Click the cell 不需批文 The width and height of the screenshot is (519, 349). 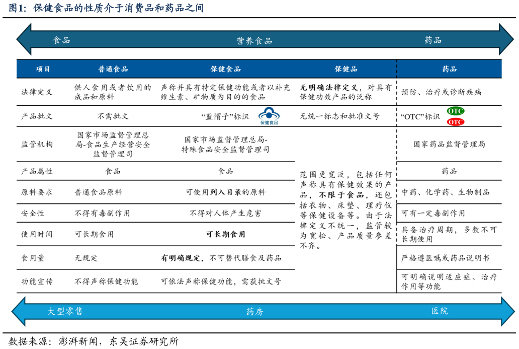tap(113, 116)
